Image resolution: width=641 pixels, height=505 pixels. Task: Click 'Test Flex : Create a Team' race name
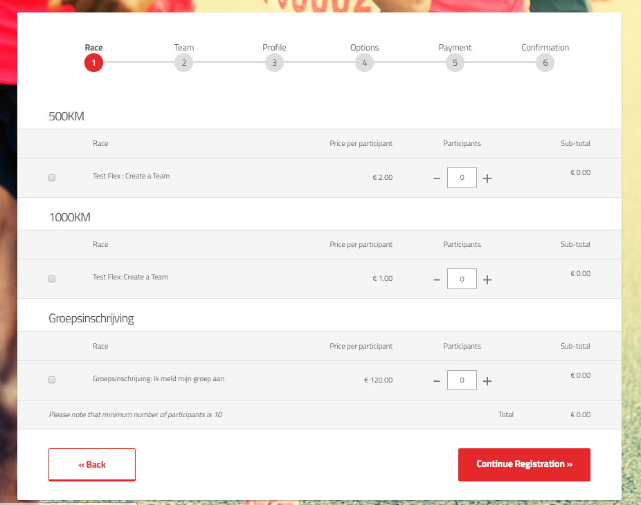(132, 176)
